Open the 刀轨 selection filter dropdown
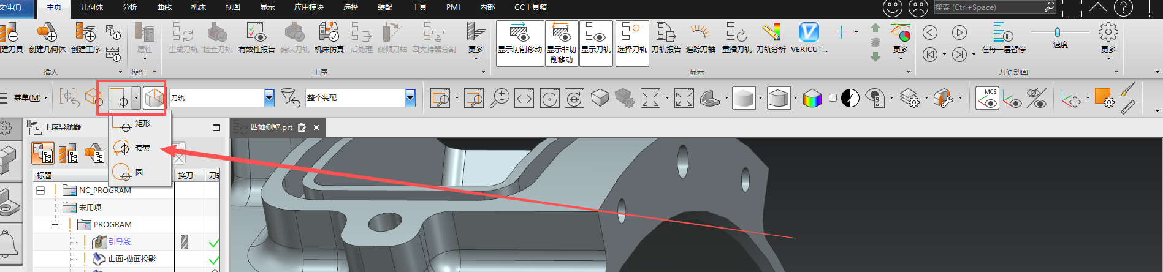Viewport: 1163px width, 272px height. coord(269,98)
